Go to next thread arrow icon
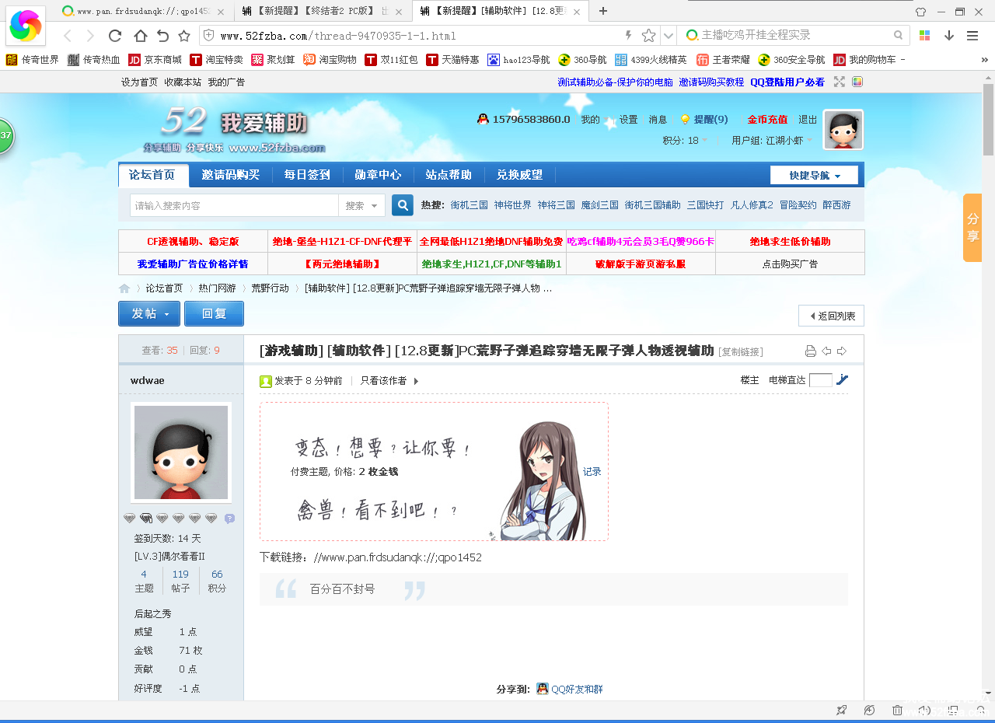The width and height of the screenshot is (995, 723). [x=841, y=351]
